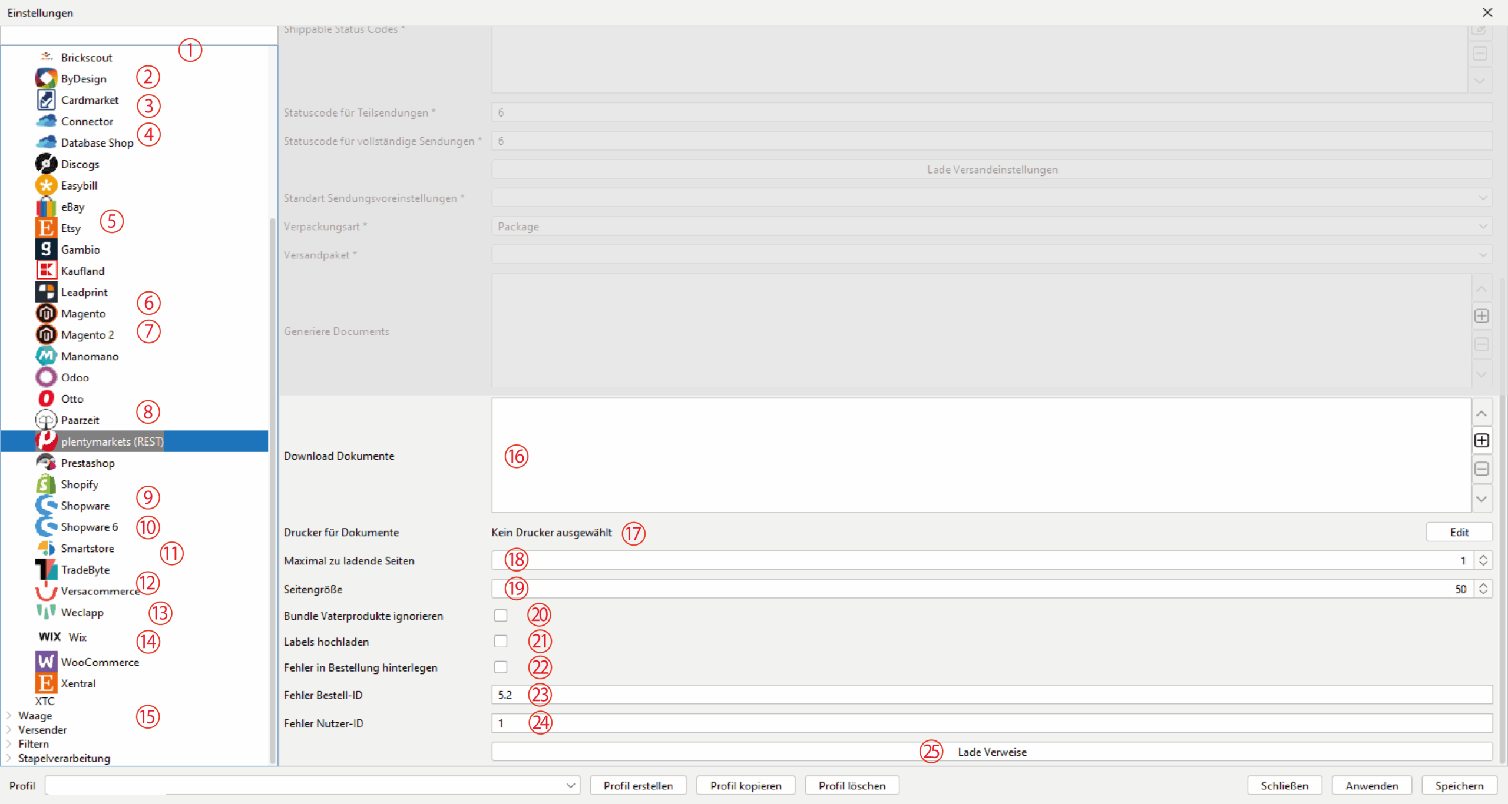Click the Database Shop cloud icon
Image resolution: width=1508 pixels, height=804 pixels.
(46, 142)
